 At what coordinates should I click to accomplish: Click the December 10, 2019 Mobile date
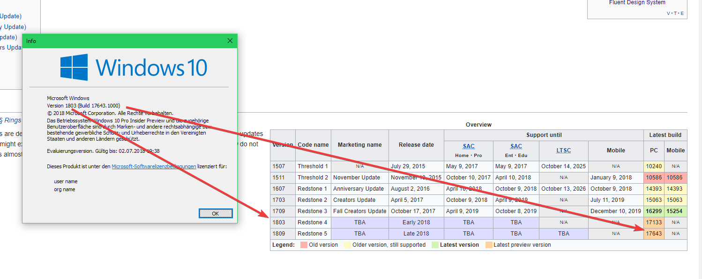tap(616, 211)
